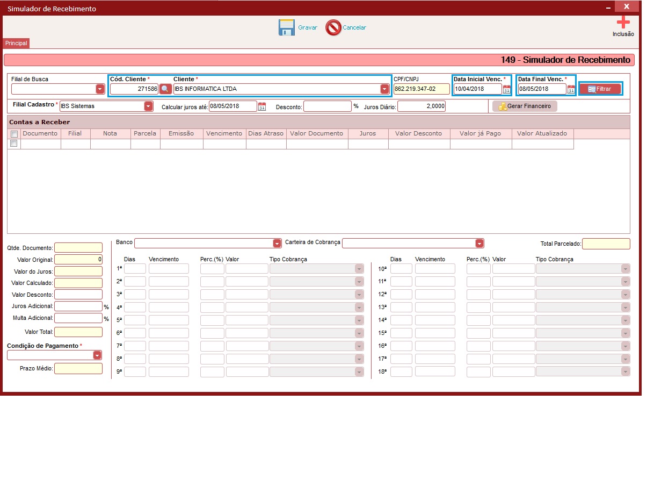The image size is (654, 486).
Task: Click the Juros Adicional field
Action: click(x=78, y=306)
